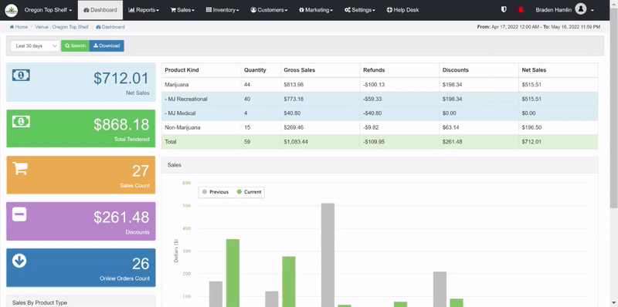Open the Braden Hamlin account dropdown
Viewport: 618px width, 307px height.
pos(565,10)
